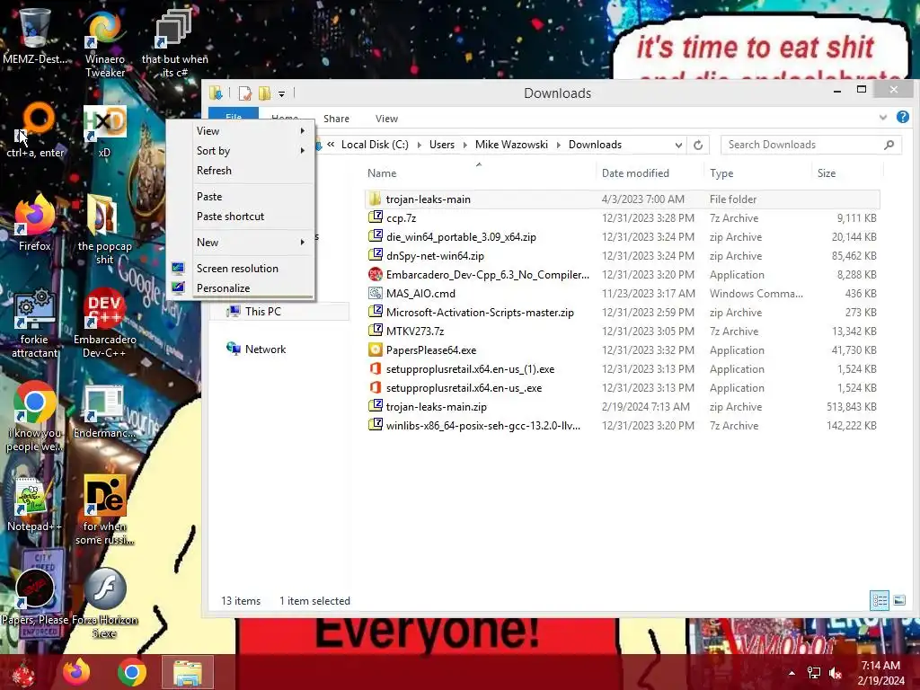Click arrow after Local Disk (C:) breadcrumb

tap(419, 145)
